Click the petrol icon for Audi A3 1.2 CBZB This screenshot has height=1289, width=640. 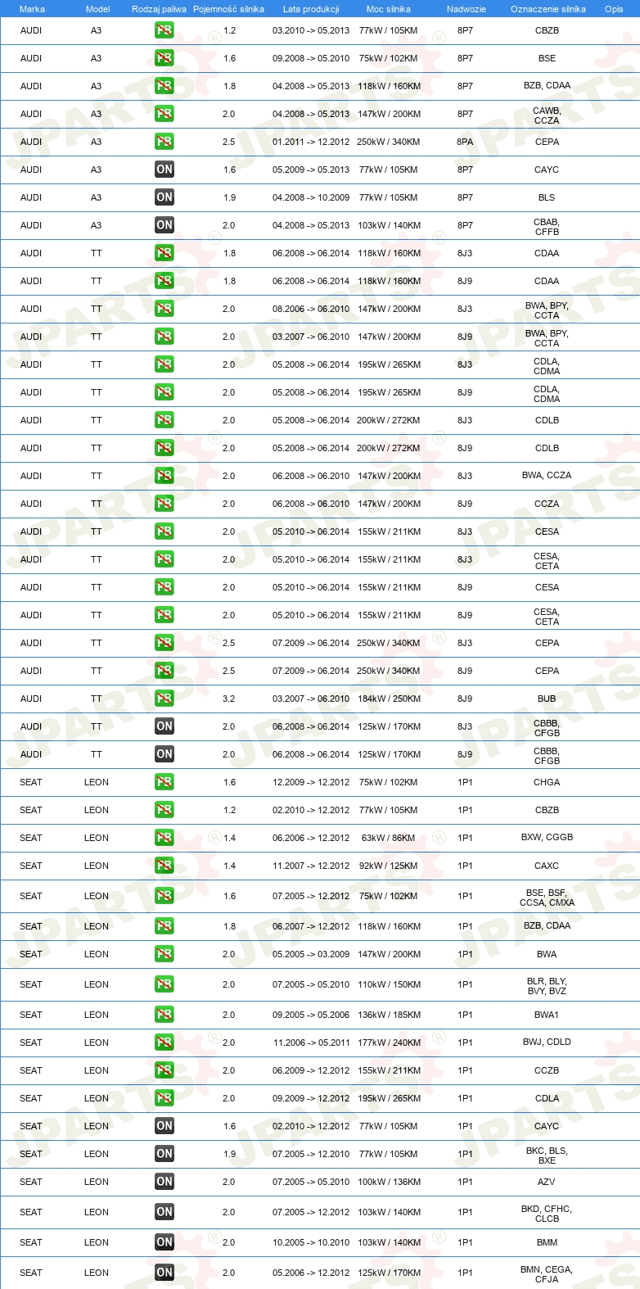(x=165, y=30)
